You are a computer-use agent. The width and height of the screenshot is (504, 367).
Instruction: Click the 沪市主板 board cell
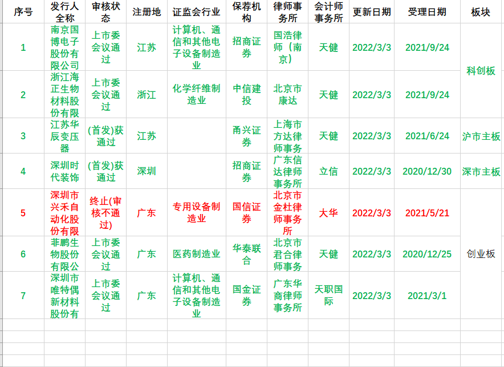481,136
